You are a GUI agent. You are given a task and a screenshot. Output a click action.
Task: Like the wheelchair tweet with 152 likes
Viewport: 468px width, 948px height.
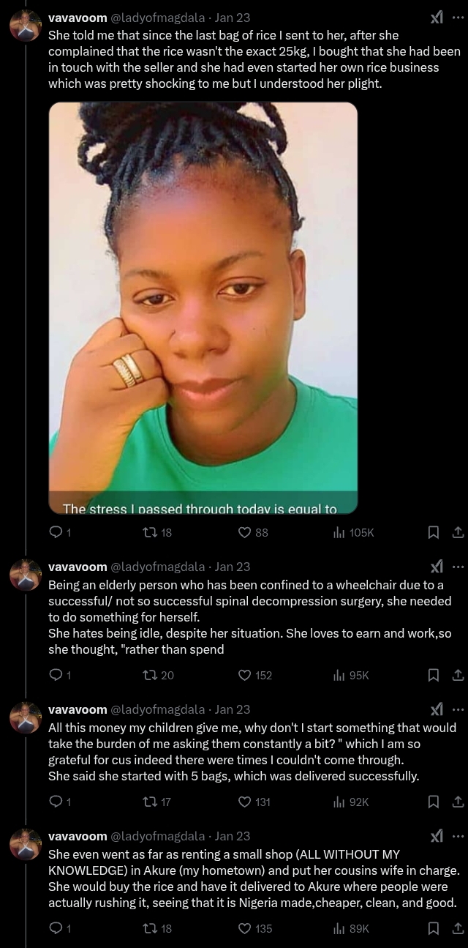click(x=245, y=675)
